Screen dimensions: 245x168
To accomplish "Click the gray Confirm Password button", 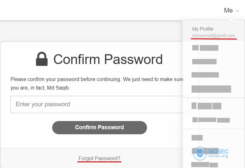I will point(100,127).
